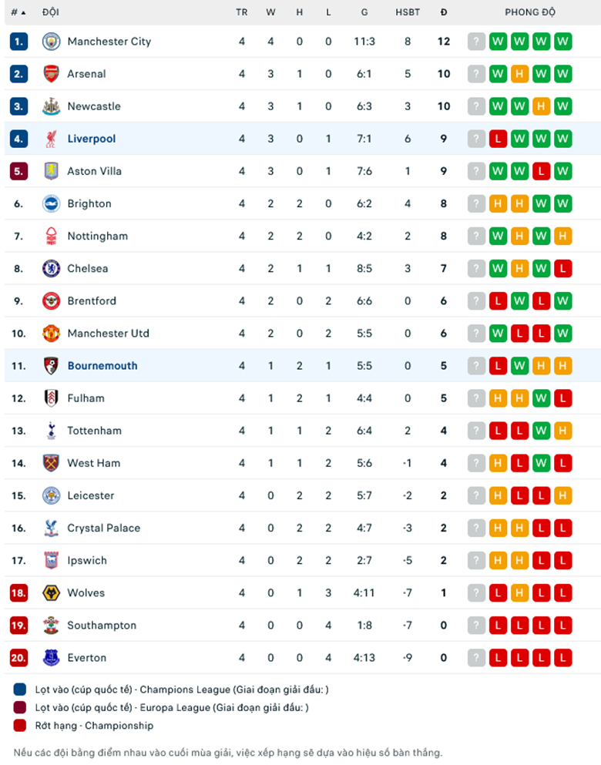This screenshot has height=765, width=601.
Task: Sort standings by the Đ points column
Action: (x=444, y=12)
